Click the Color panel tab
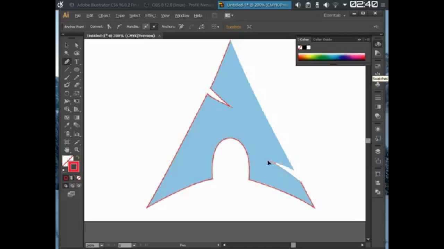Image resolution: width=444 pixels, height=249 pixels. [x=304, y=39]
